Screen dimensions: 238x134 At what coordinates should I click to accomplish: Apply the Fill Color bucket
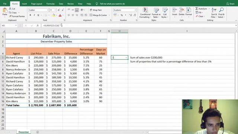click(x=54, y=15)
